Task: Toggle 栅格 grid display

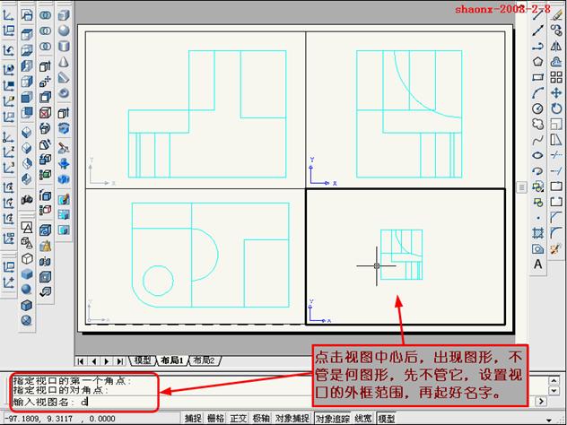Action: click(x=215, y=418)
